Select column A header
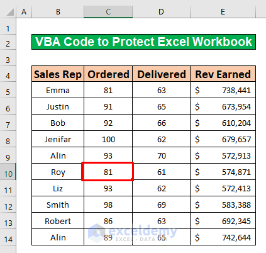This screenshot has width=266, height=253. point(24,12)
